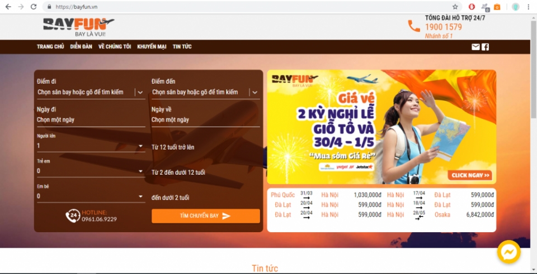This screenshot has height=274, width=537.
Task: Expand the Điểm đến airport dropdown
Action: pos(255,93)
